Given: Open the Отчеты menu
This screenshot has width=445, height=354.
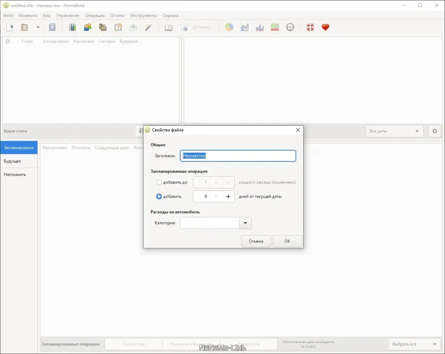Looking at the screenshot, I should coord(117,15).
